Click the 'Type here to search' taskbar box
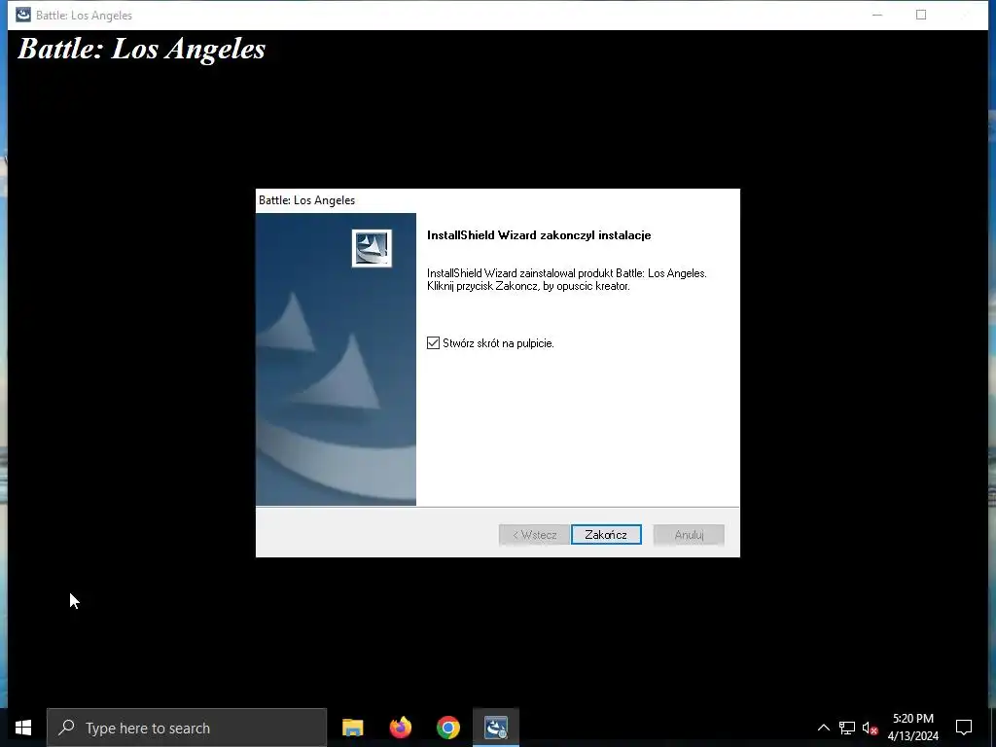 [x=187, y=728]
